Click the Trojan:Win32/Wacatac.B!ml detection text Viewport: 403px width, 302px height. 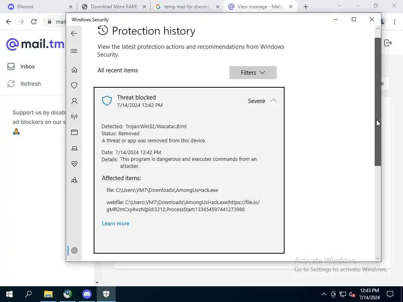tap(156, 126)
